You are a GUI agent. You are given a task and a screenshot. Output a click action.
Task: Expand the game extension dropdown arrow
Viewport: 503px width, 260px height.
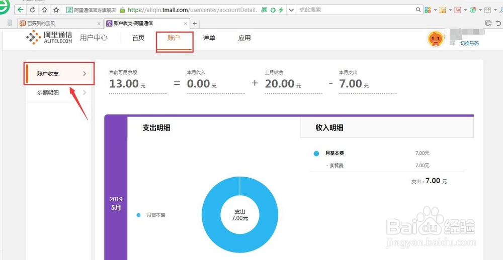495,10
